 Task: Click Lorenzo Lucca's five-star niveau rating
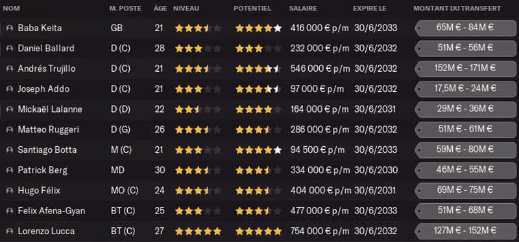coord(198,231)
